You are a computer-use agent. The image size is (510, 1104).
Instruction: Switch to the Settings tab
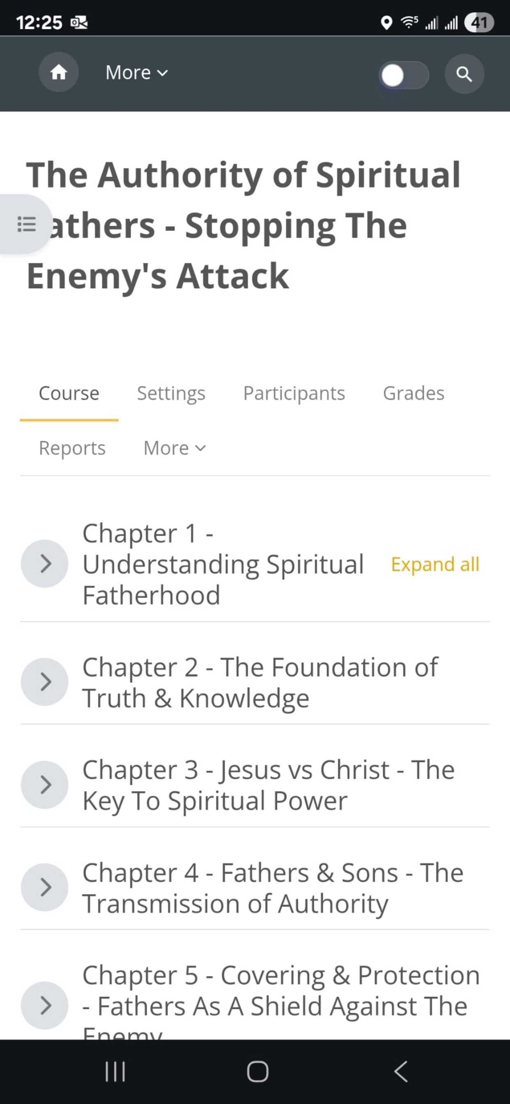pyautogui.click(x=171, y=393)
